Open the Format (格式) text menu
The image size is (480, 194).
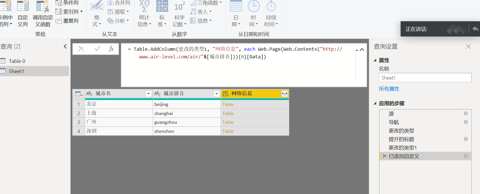(x=97, y=14)
